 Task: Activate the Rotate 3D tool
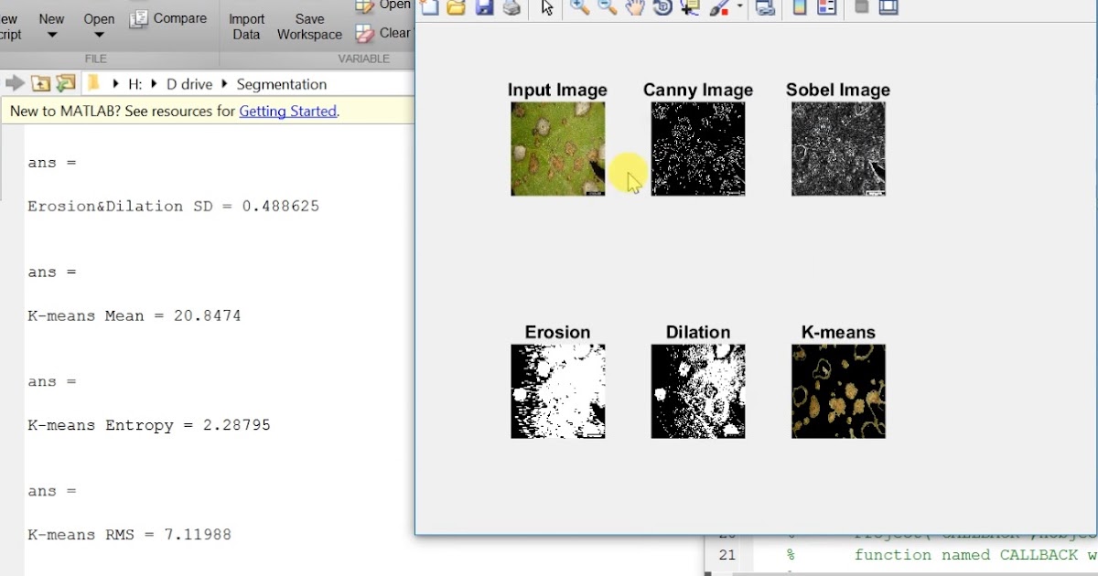click(662, 8)
